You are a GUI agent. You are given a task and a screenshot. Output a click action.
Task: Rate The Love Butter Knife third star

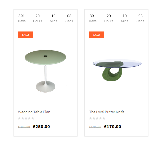(97, 118)
